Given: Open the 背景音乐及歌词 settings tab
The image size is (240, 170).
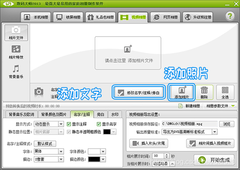Looking at the screenshot, I should click(x=21, y=114).
